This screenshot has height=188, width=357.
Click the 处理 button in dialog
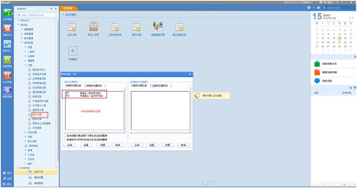point(103,145)
